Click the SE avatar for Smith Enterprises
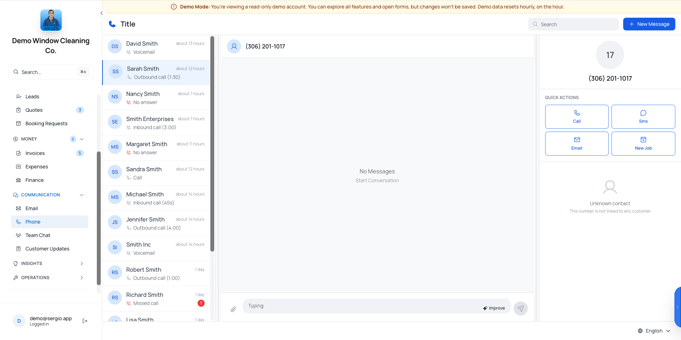This screenshot has width=681, height=340. 115,122
